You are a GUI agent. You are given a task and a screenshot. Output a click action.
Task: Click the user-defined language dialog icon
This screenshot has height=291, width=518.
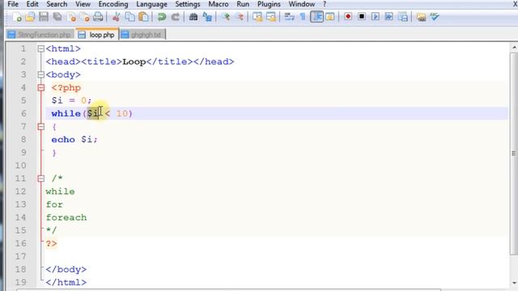tap(330, 17)
